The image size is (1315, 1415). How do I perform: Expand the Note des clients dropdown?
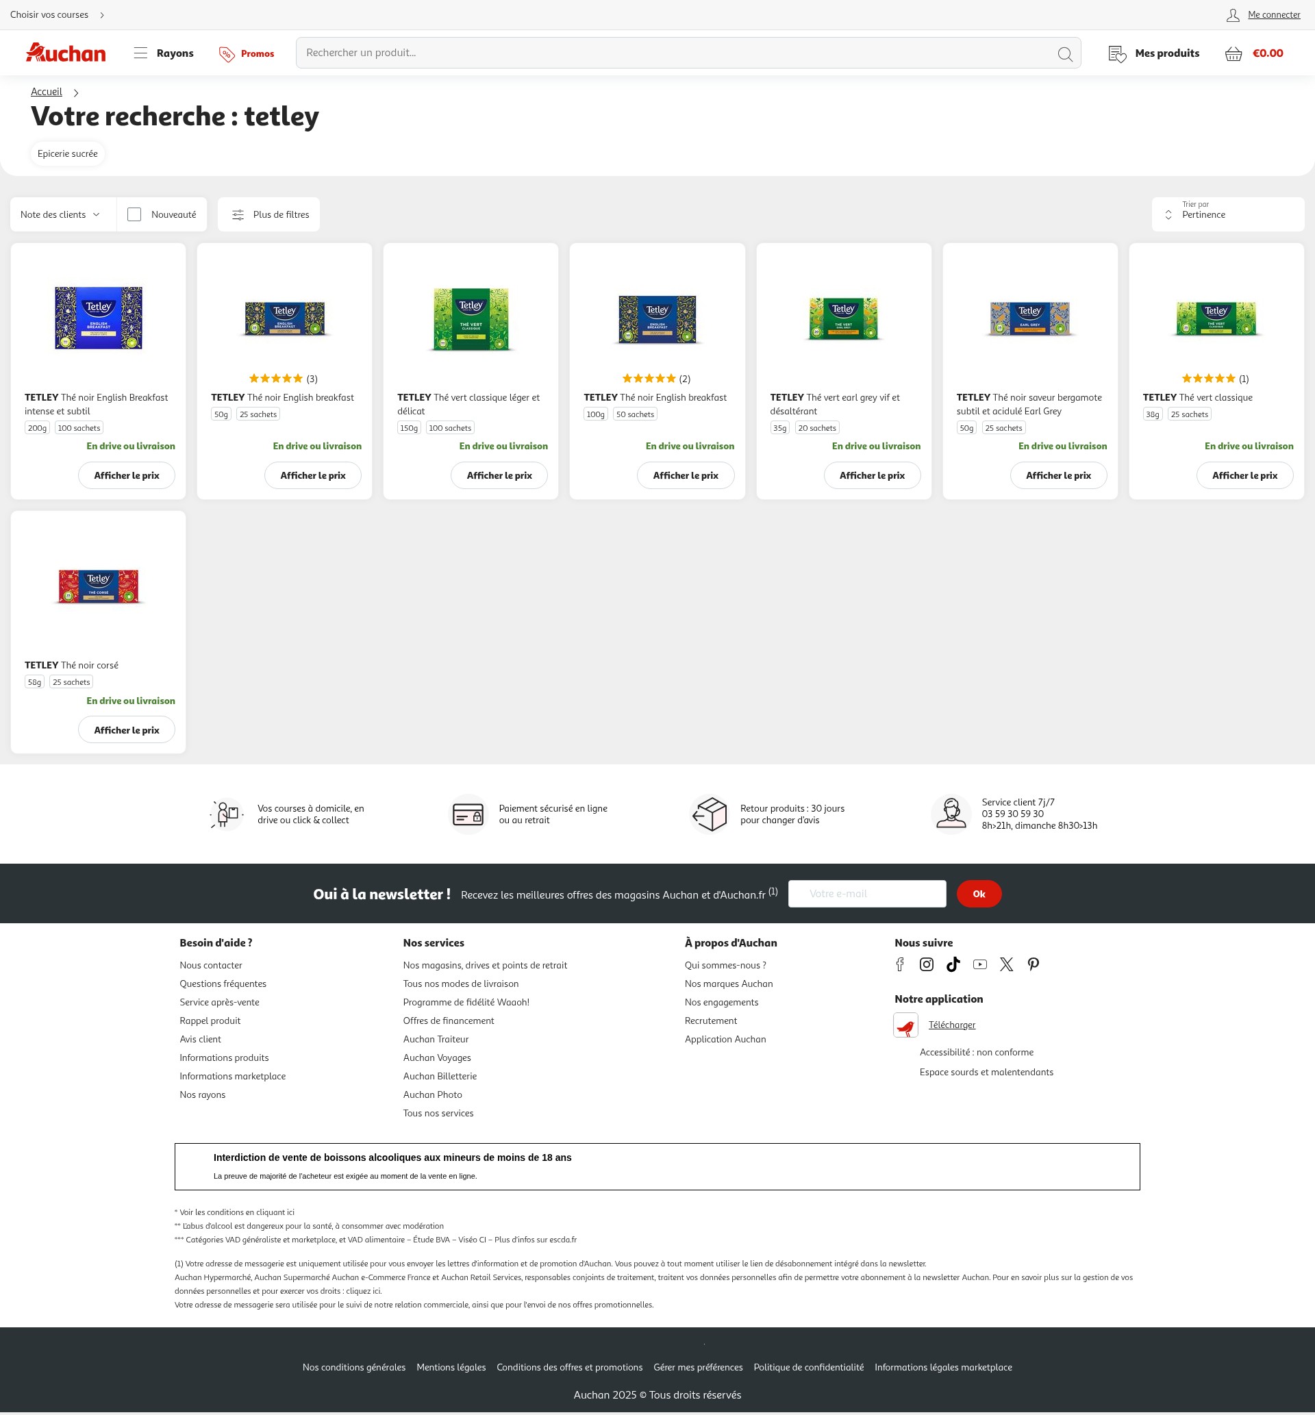click(x=62, y=214)
